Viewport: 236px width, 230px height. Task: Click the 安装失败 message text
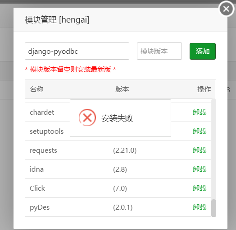[x=117, y=118]
